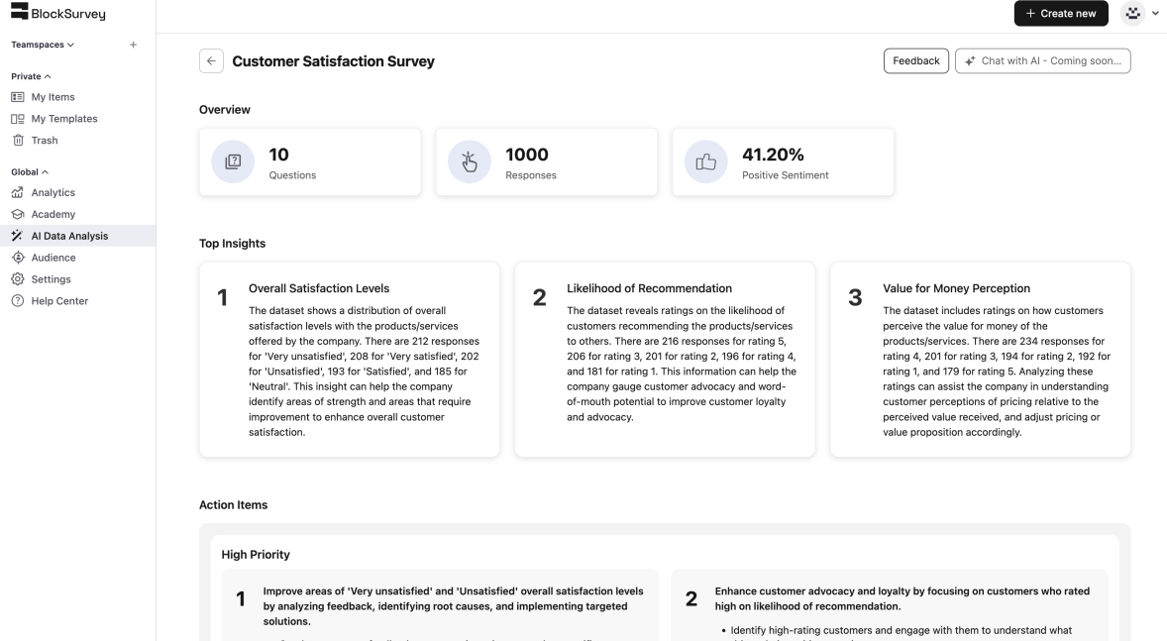Click the user avatar icon
The image size is (1167, 641).
click(x=1132, y=13)
